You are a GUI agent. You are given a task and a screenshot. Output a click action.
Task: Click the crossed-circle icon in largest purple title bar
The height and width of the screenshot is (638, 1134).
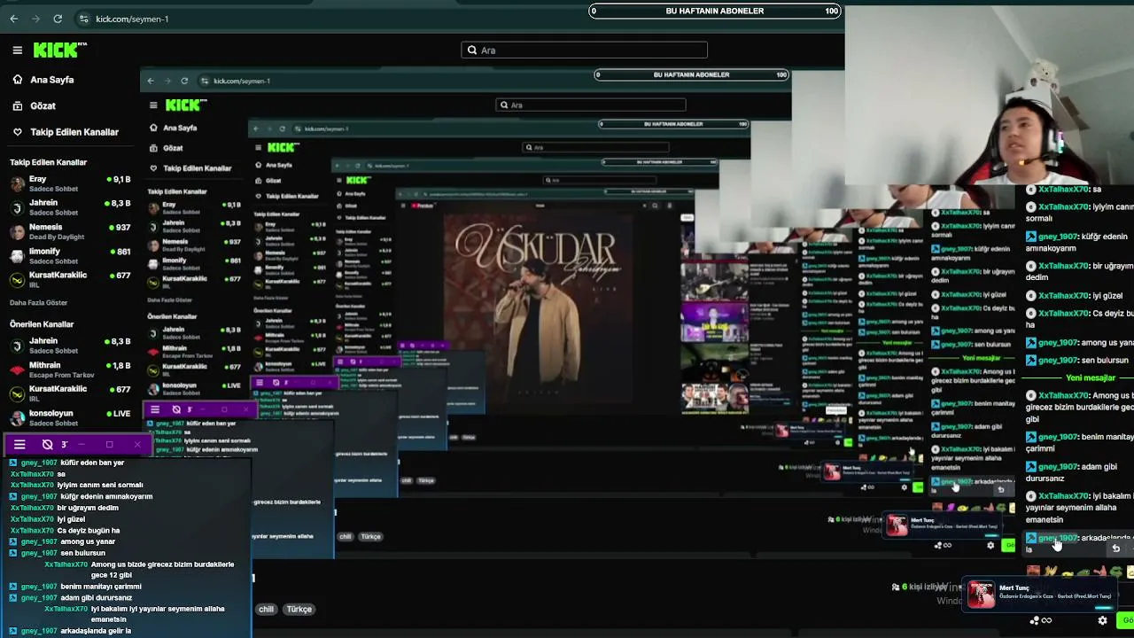tap(47, 445)
